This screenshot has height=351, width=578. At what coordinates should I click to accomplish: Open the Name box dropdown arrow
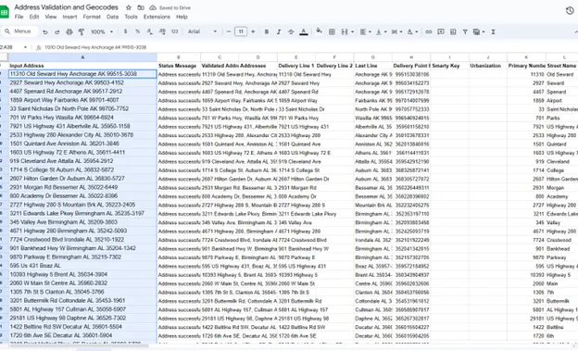click(25, 47)
